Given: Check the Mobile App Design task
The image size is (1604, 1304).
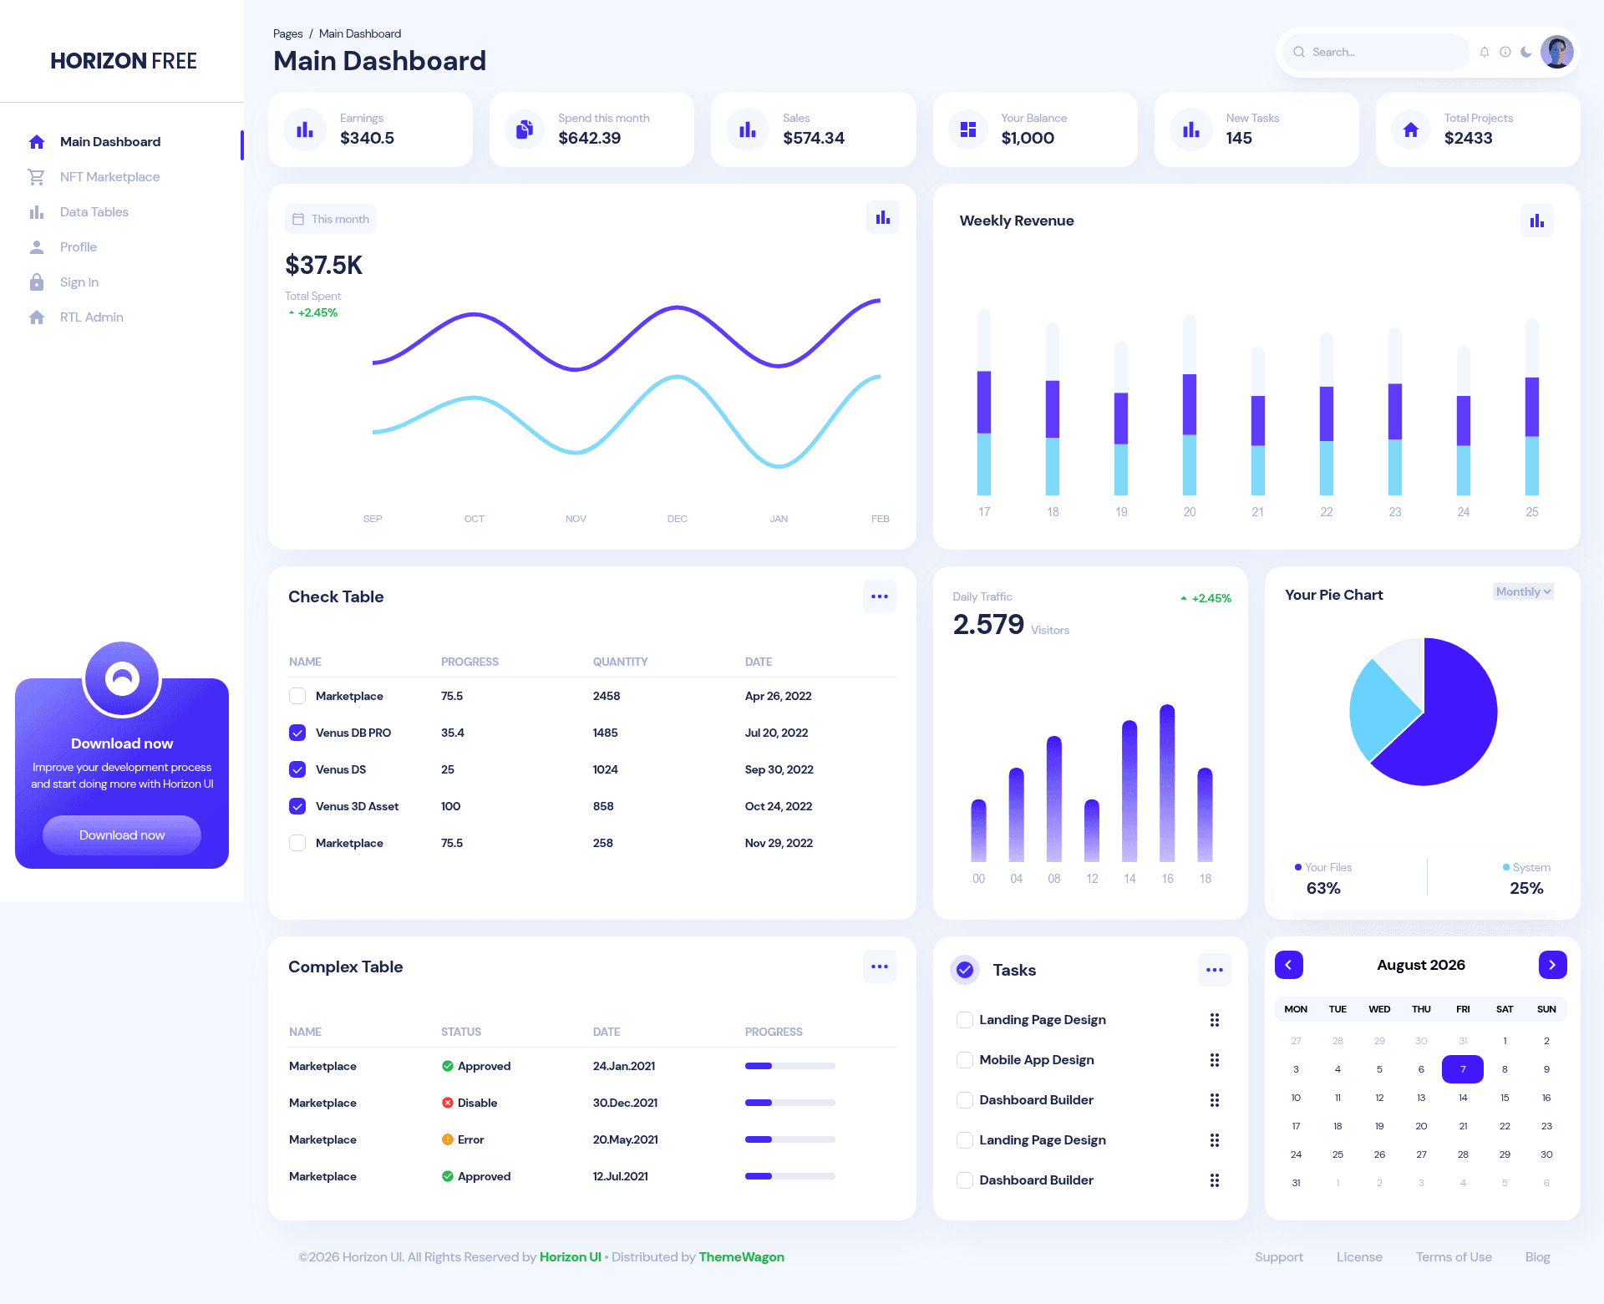Looking at the screenshot, I should pos(965,1060).
